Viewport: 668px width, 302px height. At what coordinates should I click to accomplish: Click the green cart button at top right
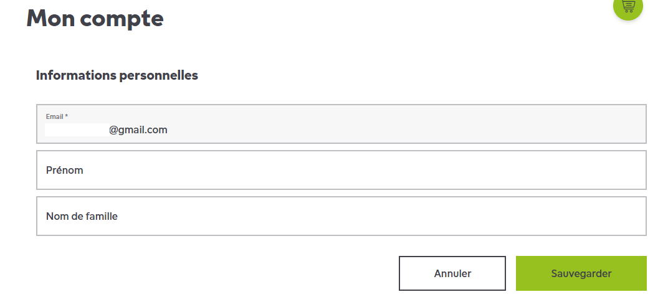[628, 7]
